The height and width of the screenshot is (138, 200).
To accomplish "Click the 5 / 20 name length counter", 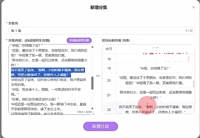I will pyautogui.click(x=189, y=31).
